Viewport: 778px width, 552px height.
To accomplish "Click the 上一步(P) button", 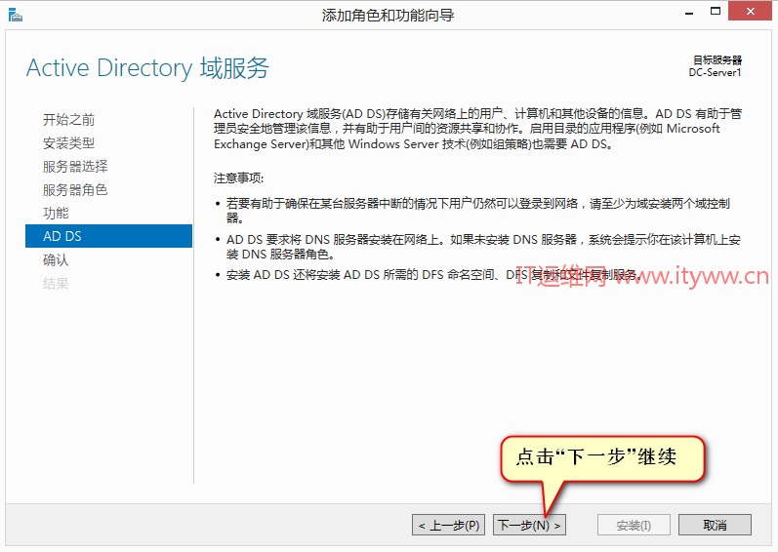I will point(449,525).
